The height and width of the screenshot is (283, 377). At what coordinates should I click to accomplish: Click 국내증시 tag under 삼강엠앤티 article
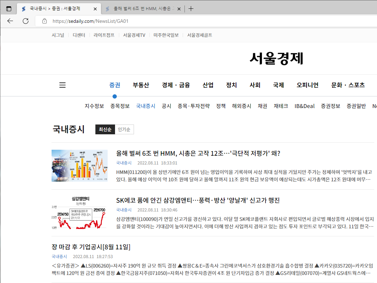pyautogui.click(x=124, y=210)
